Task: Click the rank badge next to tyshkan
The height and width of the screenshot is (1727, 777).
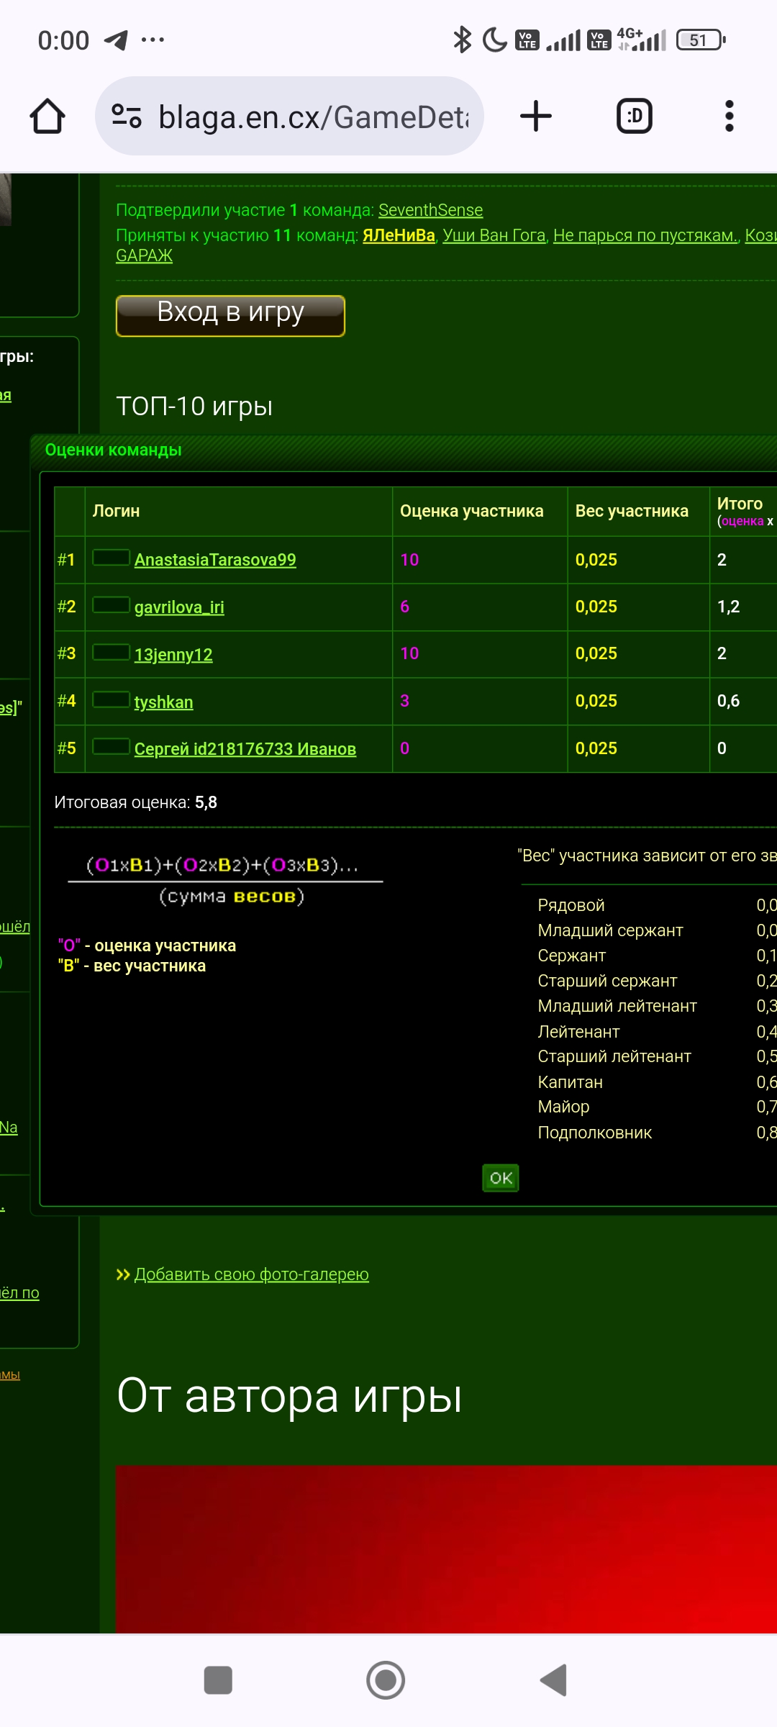Action: tap(111, 699)
